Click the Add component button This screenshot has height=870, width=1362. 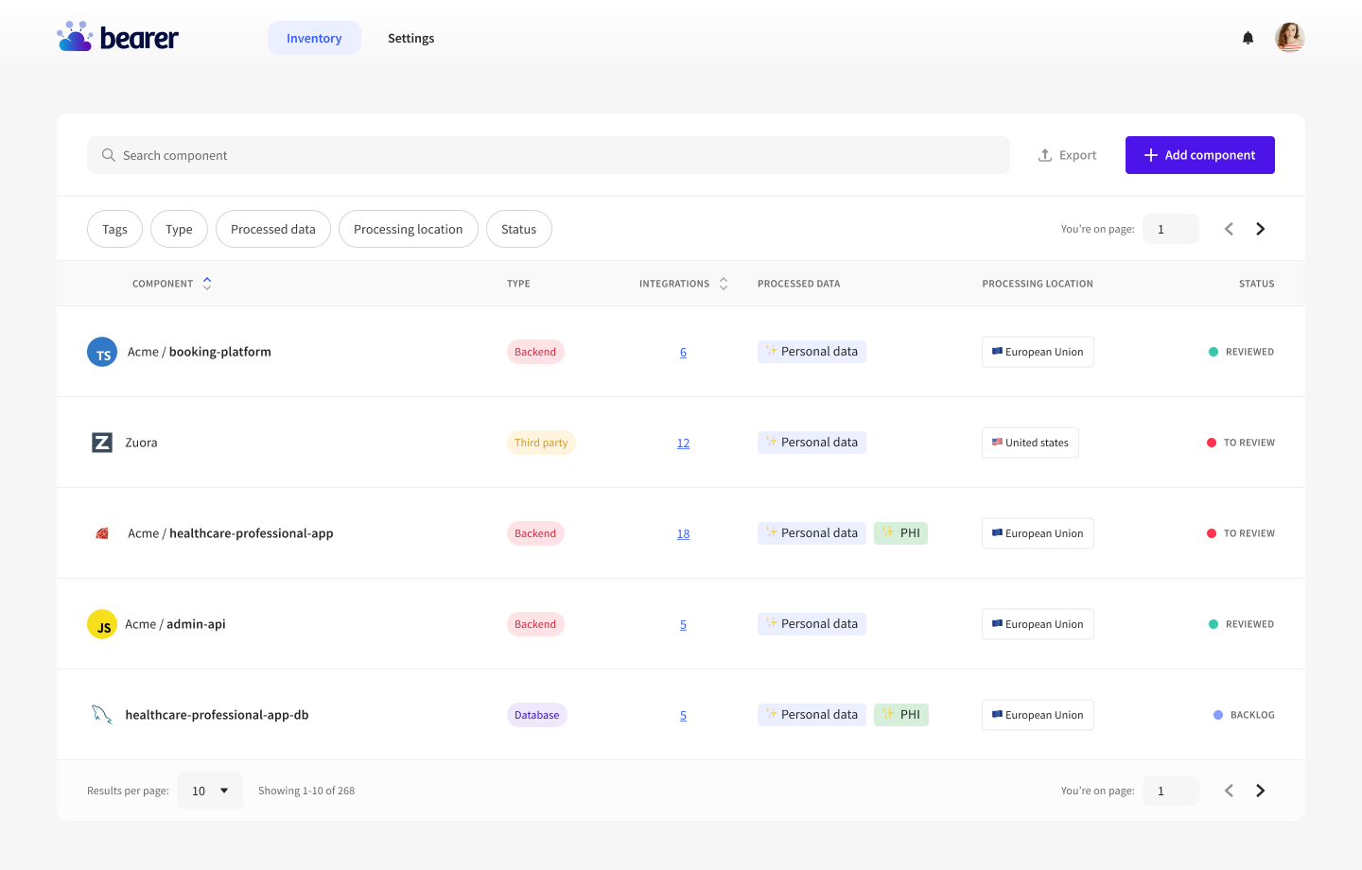click(x=1199, y=155)
